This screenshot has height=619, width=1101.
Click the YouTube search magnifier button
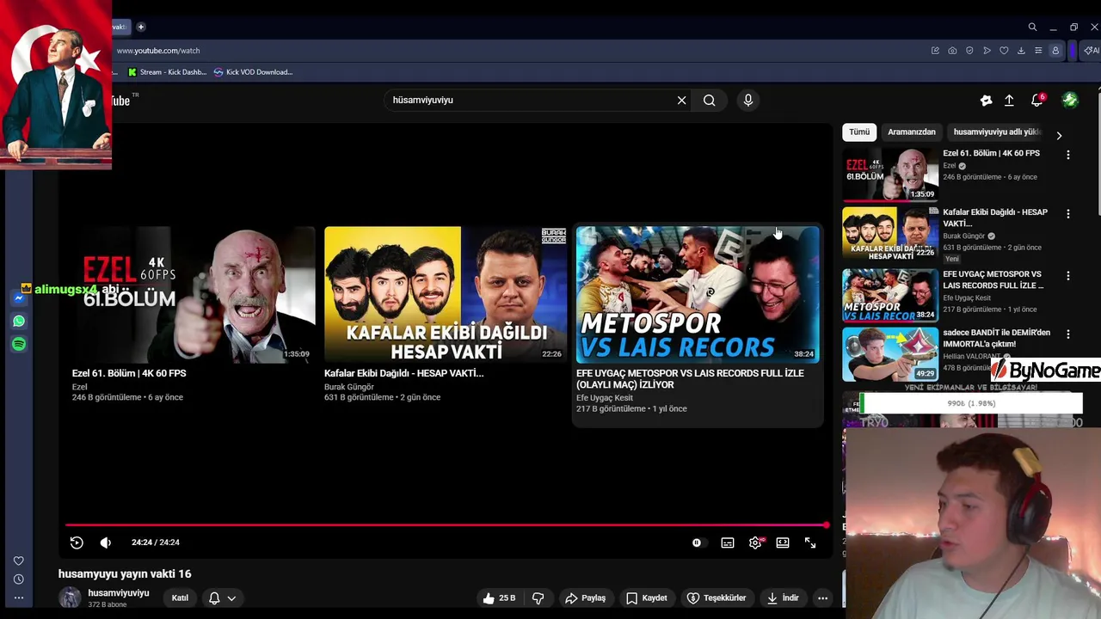[709, 100]
